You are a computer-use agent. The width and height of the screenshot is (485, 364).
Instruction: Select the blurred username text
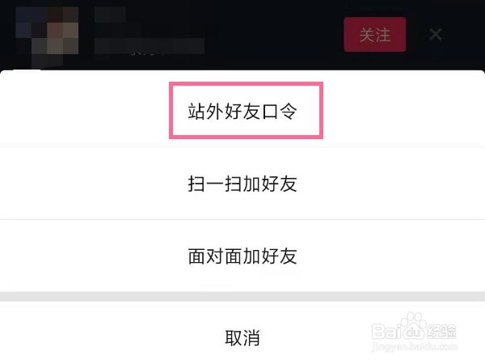click(110, 15)
